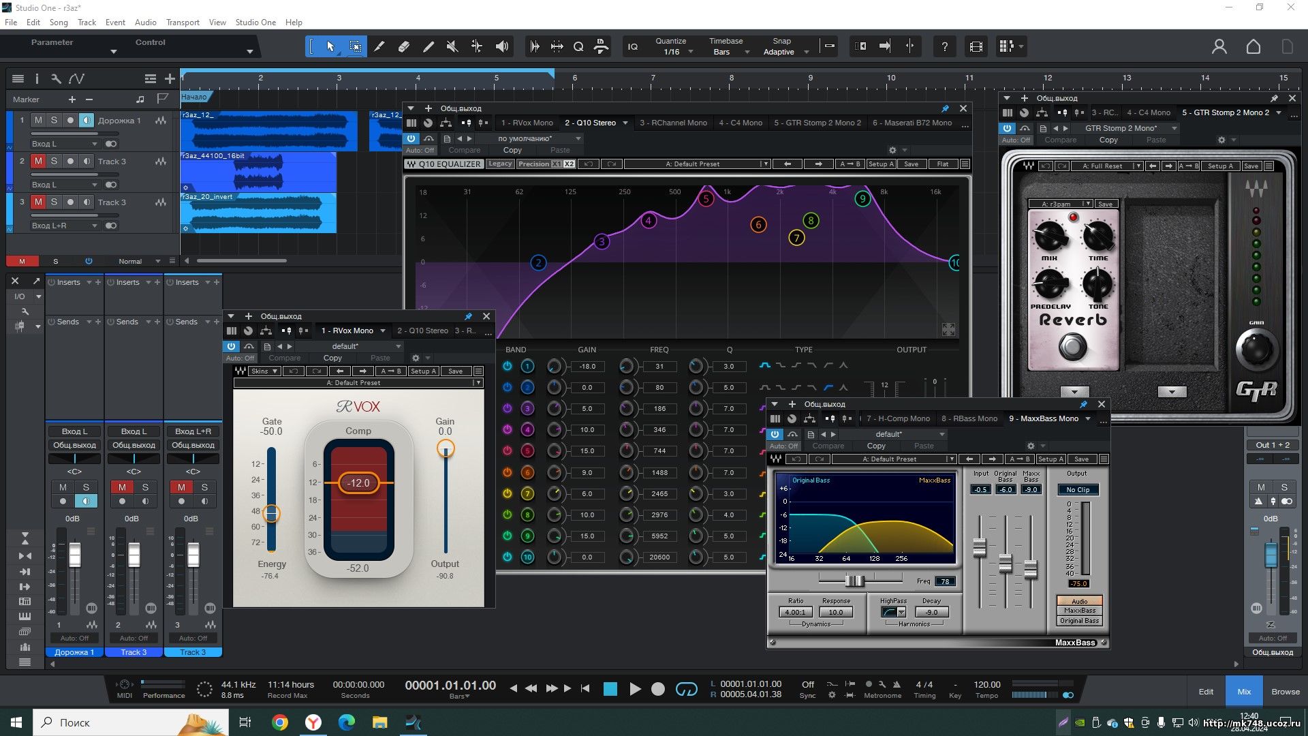Viewport: 1308px width, 736px height.
Task: Switch to '3 - RChannel Mono' plugin tab
Action: (673, 123)
